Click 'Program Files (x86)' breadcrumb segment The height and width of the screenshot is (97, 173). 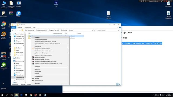tap(54, 30)
